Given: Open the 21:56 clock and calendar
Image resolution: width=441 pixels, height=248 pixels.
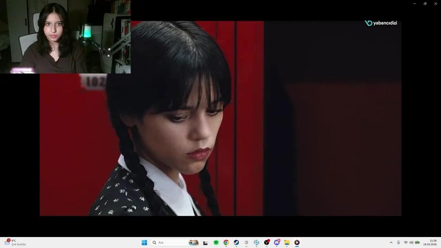Looking at the screenshot, I should tap(430, 242).
